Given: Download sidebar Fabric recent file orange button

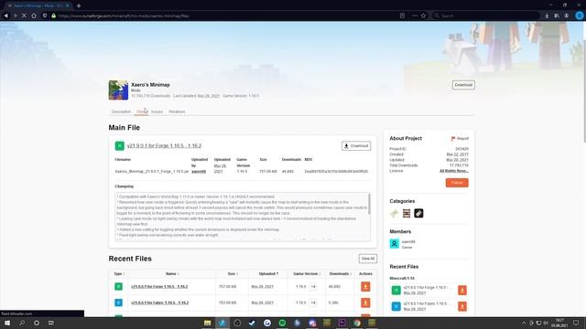Looking at the screenshot, I should click(x=462, y=306).
